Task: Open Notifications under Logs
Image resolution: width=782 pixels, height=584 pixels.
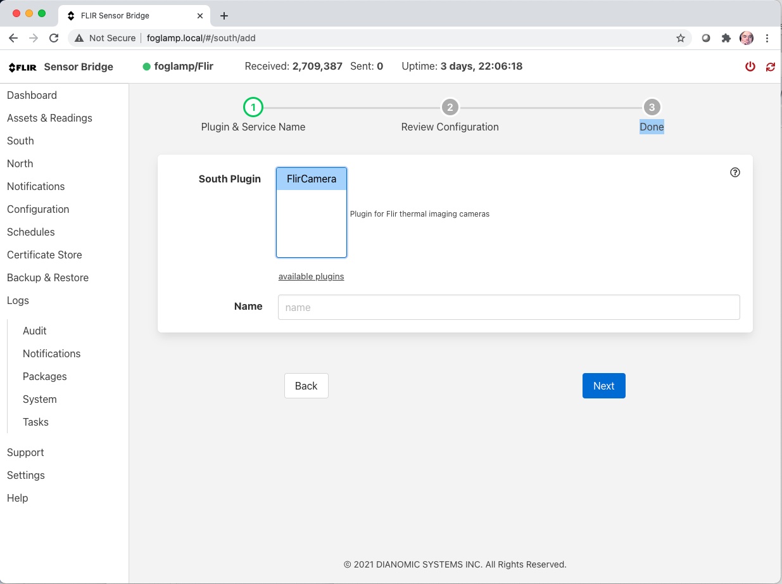Action: [x=51, y=353]
